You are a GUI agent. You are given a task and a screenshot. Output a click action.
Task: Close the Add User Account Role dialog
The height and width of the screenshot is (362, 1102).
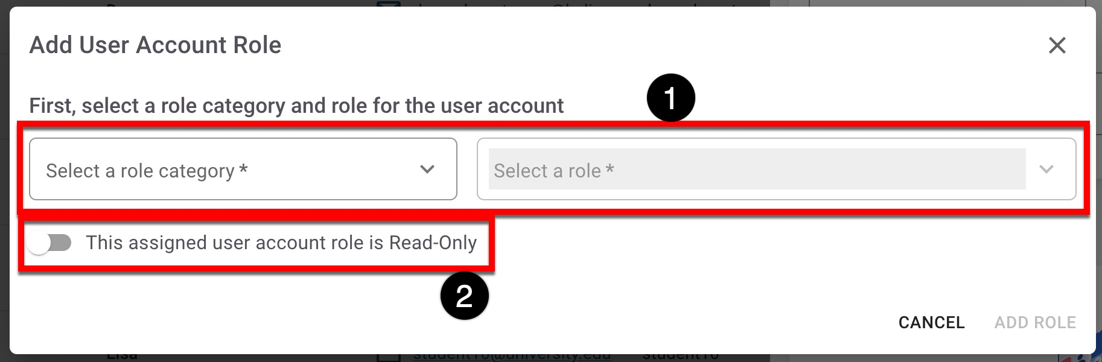point(1057,45)
